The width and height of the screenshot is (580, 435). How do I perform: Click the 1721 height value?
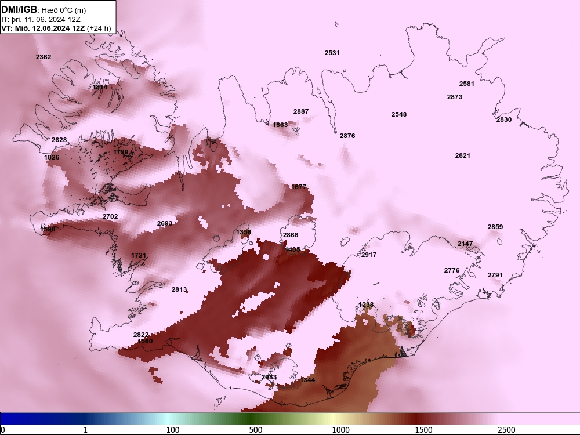pyautogui.click(x=139, y=256)
